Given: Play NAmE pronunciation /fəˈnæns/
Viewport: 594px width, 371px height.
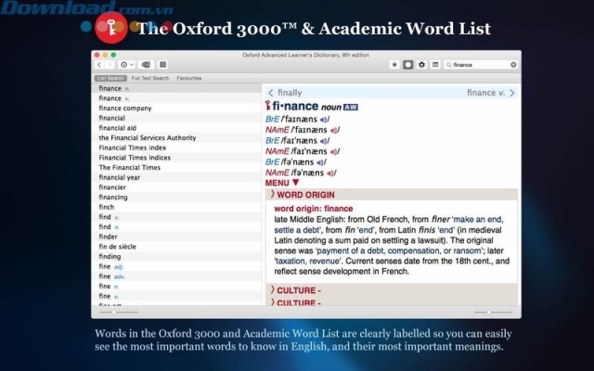Looking at the screenshot, I should click(x=330, y=173).
